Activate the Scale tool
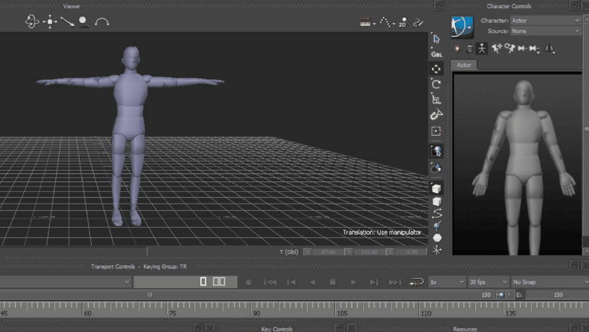The width and height of the screenshot is (589, 332). (437, 100)
